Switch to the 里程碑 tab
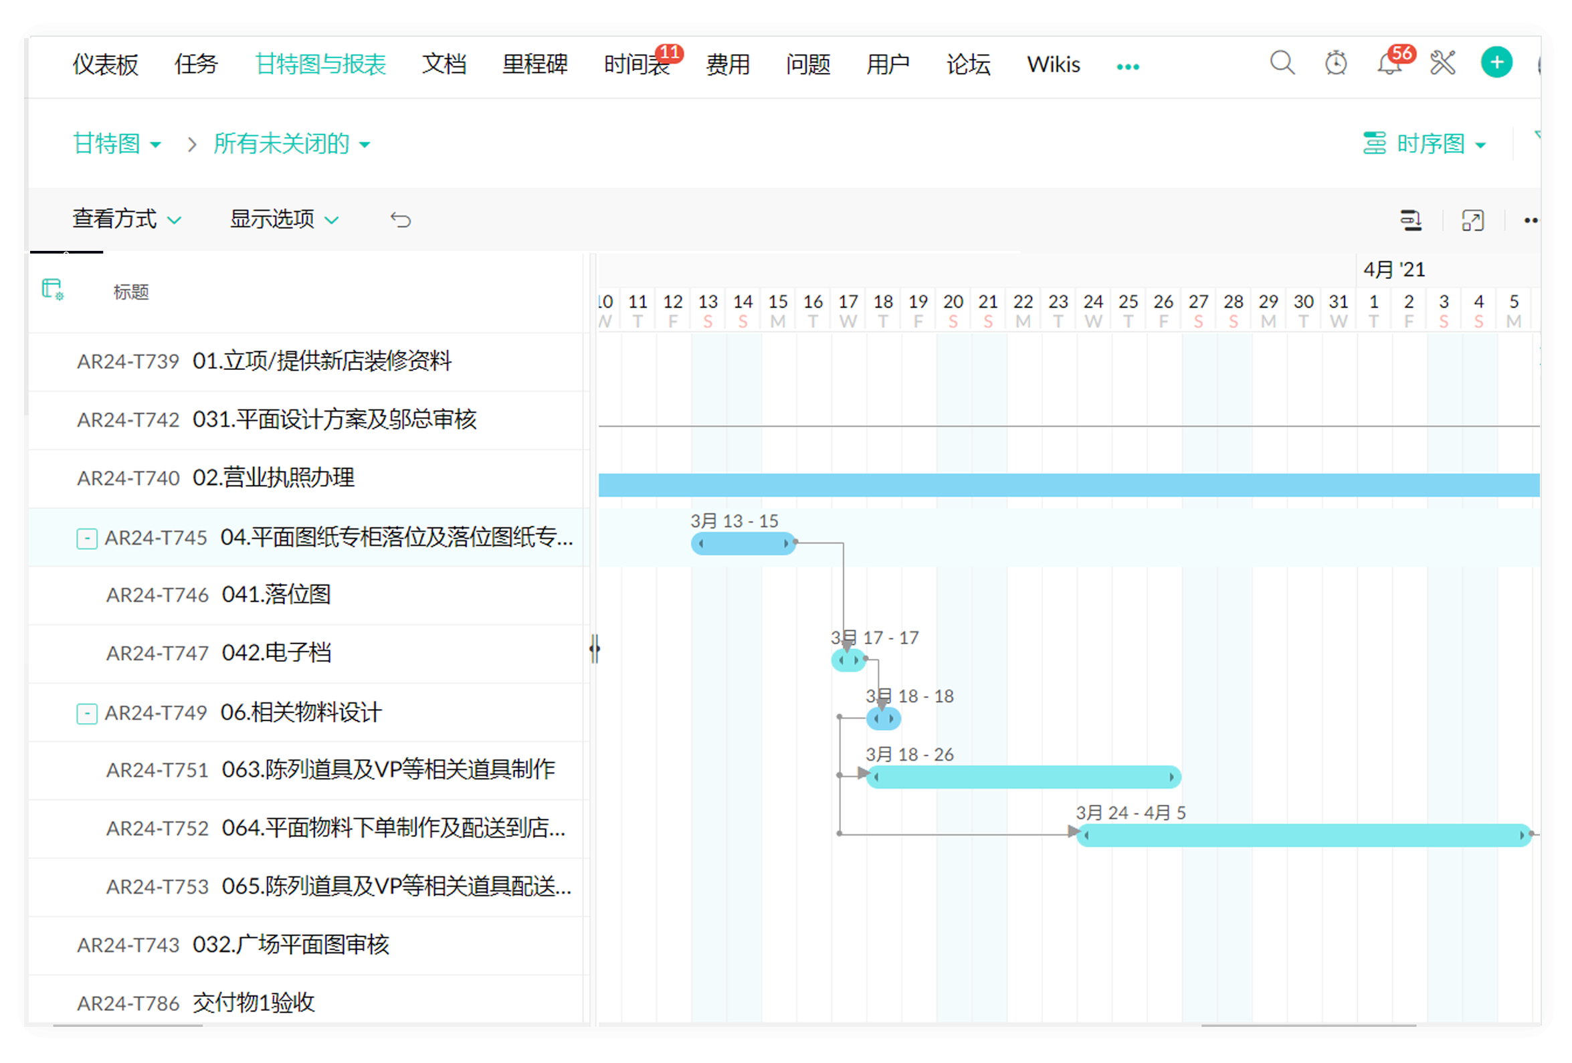 (x=534, y=64)
